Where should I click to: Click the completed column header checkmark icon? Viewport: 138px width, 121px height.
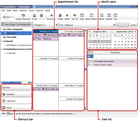point(92,52)
